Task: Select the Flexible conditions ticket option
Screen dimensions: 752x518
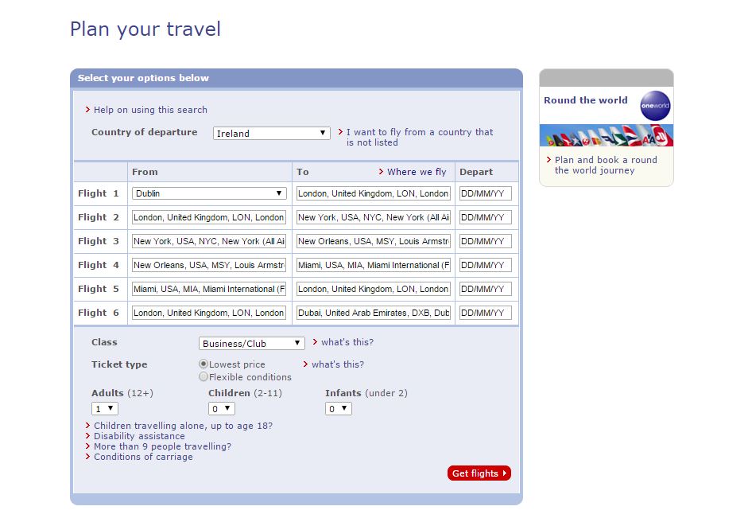Action: pyautogui.click(x=204, y=377)
